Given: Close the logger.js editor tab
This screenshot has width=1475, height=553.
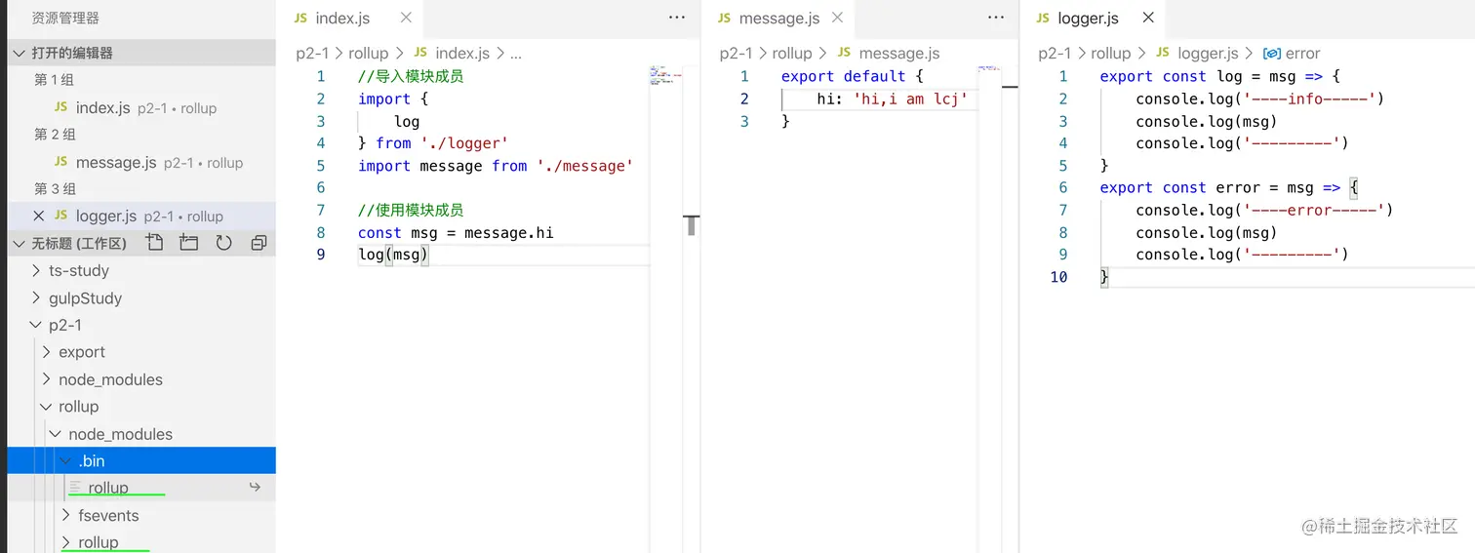Looking at the screenshot, I should click(x=1148, y=18).
